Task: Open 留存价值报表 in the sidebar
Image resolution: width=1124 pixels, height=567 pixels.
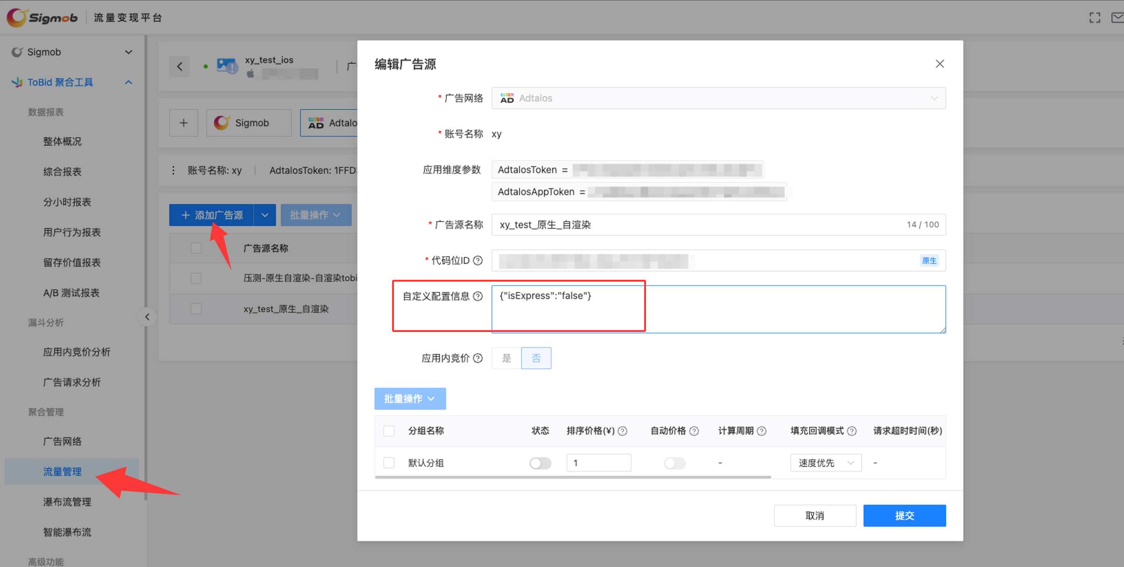Action: [x=72, y=263]
